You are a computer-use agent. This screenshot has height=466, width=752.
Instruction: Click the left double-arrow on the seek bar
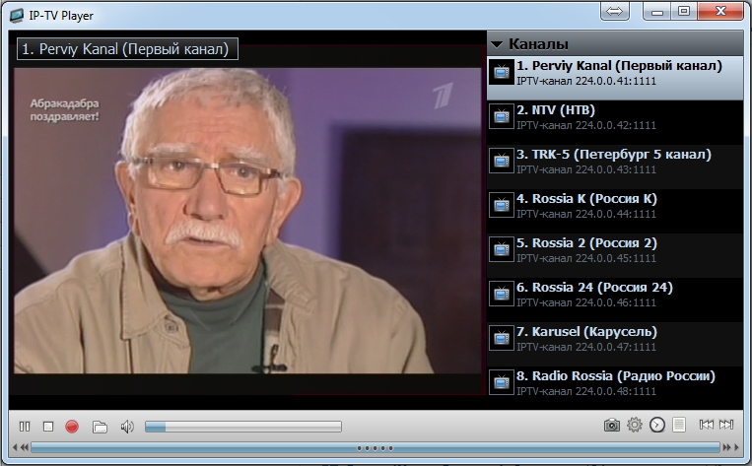pyautogui.click(x=24, y=448)
